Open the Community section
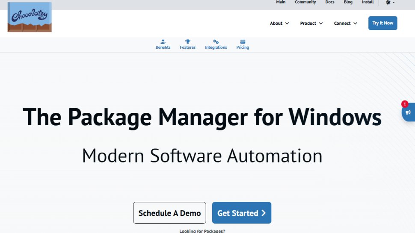The image size is (415, 233). (x=305, y=2)
